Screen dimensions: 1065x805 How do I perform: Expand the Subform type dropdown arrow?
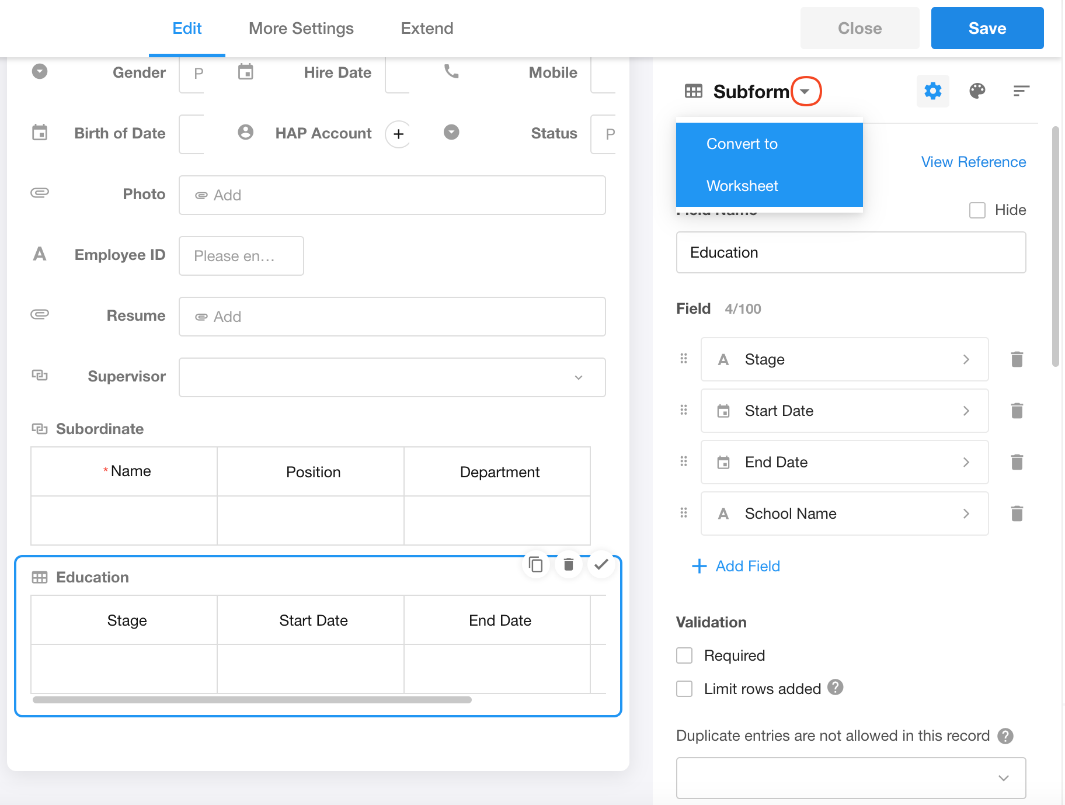805,92
